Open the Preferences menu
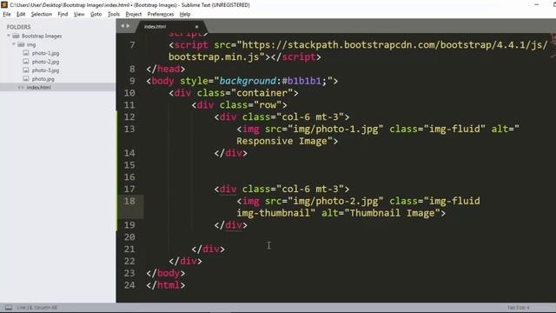Image resolution: width=556 pixels, height=313 pixels. pos(161,14)
